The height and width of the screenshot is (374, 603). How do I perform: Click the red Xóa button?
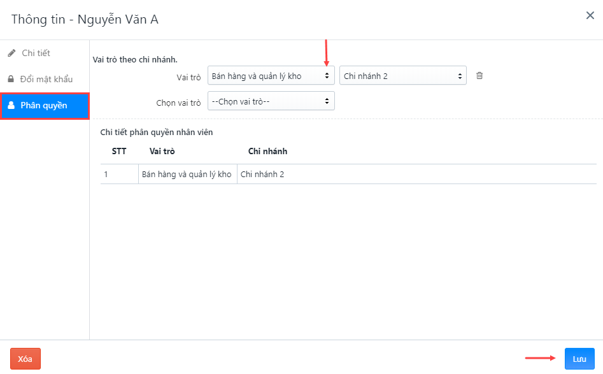pyautogui.click(x=25, y=359)
